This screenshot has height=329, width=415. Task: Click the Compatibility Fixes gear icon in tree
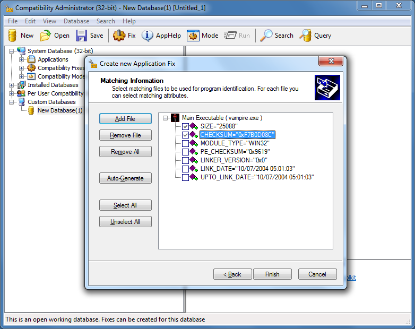click(31, 68)
